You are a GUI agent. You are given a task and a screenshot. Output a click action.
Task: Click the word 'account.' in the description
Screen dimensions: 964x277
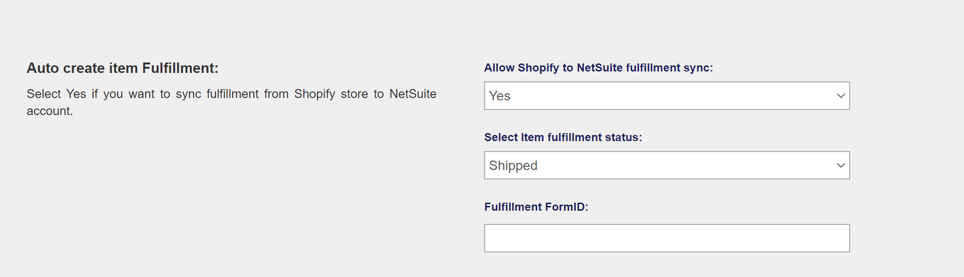pos(49,111)
